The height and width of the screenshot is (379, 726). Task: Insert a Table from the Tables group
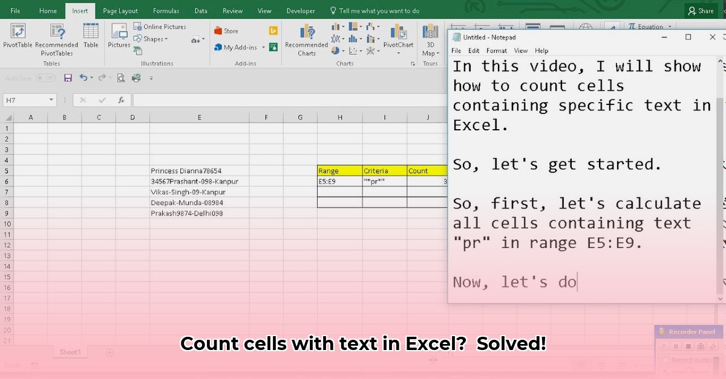[x=91, y=35]
